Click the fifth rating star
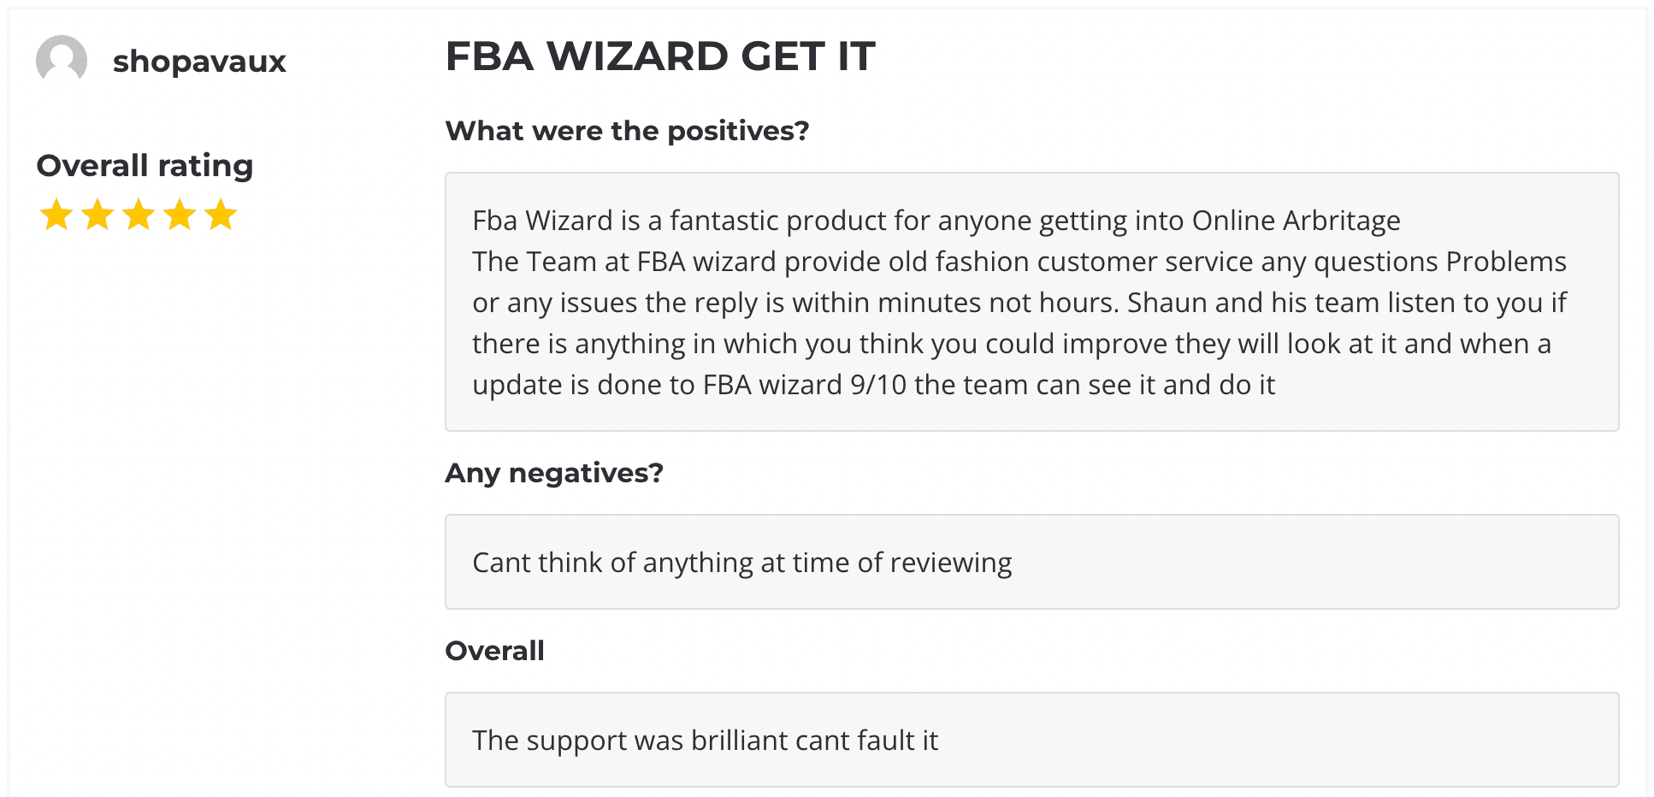 pos(221,215)
